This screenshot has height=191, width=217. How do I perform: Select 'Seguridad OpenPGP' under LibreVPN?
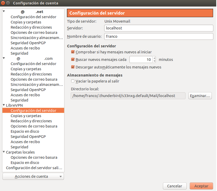[28, 137]
